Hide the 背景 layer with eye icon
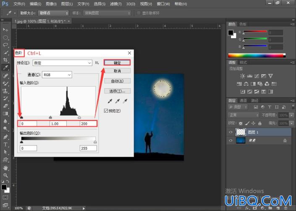The image size is (296, 211). 231,140
